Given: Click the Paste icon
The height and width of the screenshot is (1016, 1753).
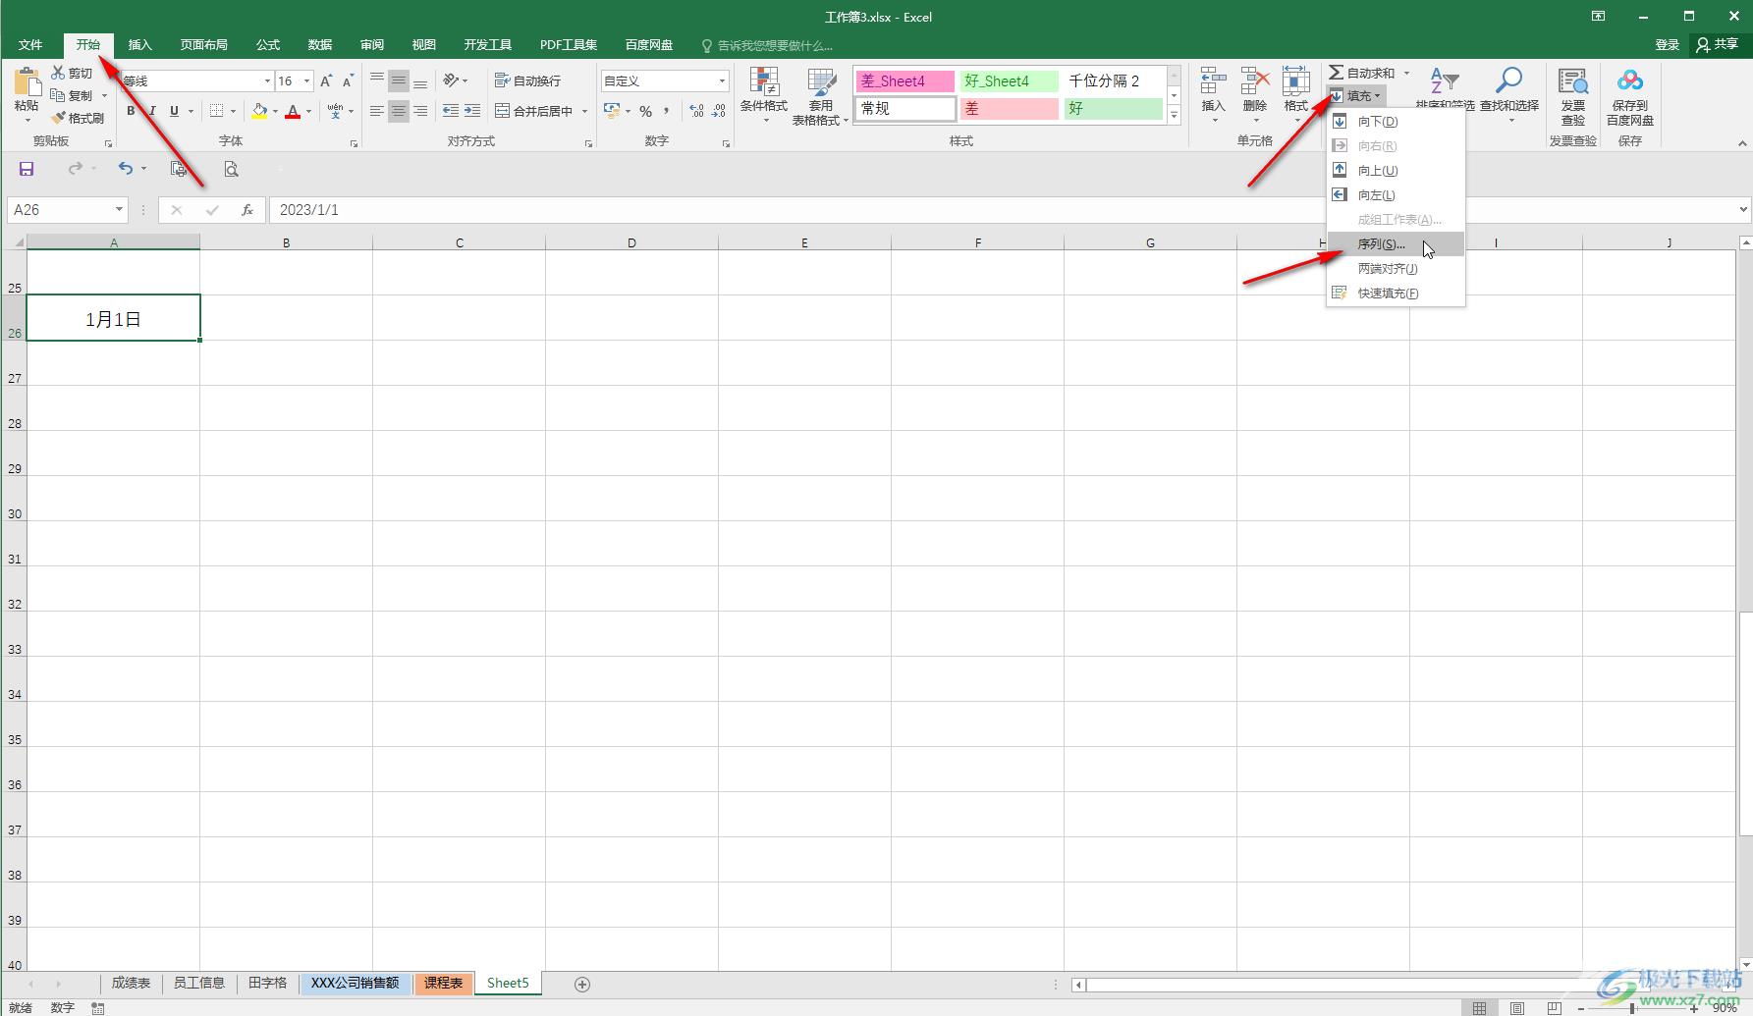Looking at the screenshot, I should point(27,82).
